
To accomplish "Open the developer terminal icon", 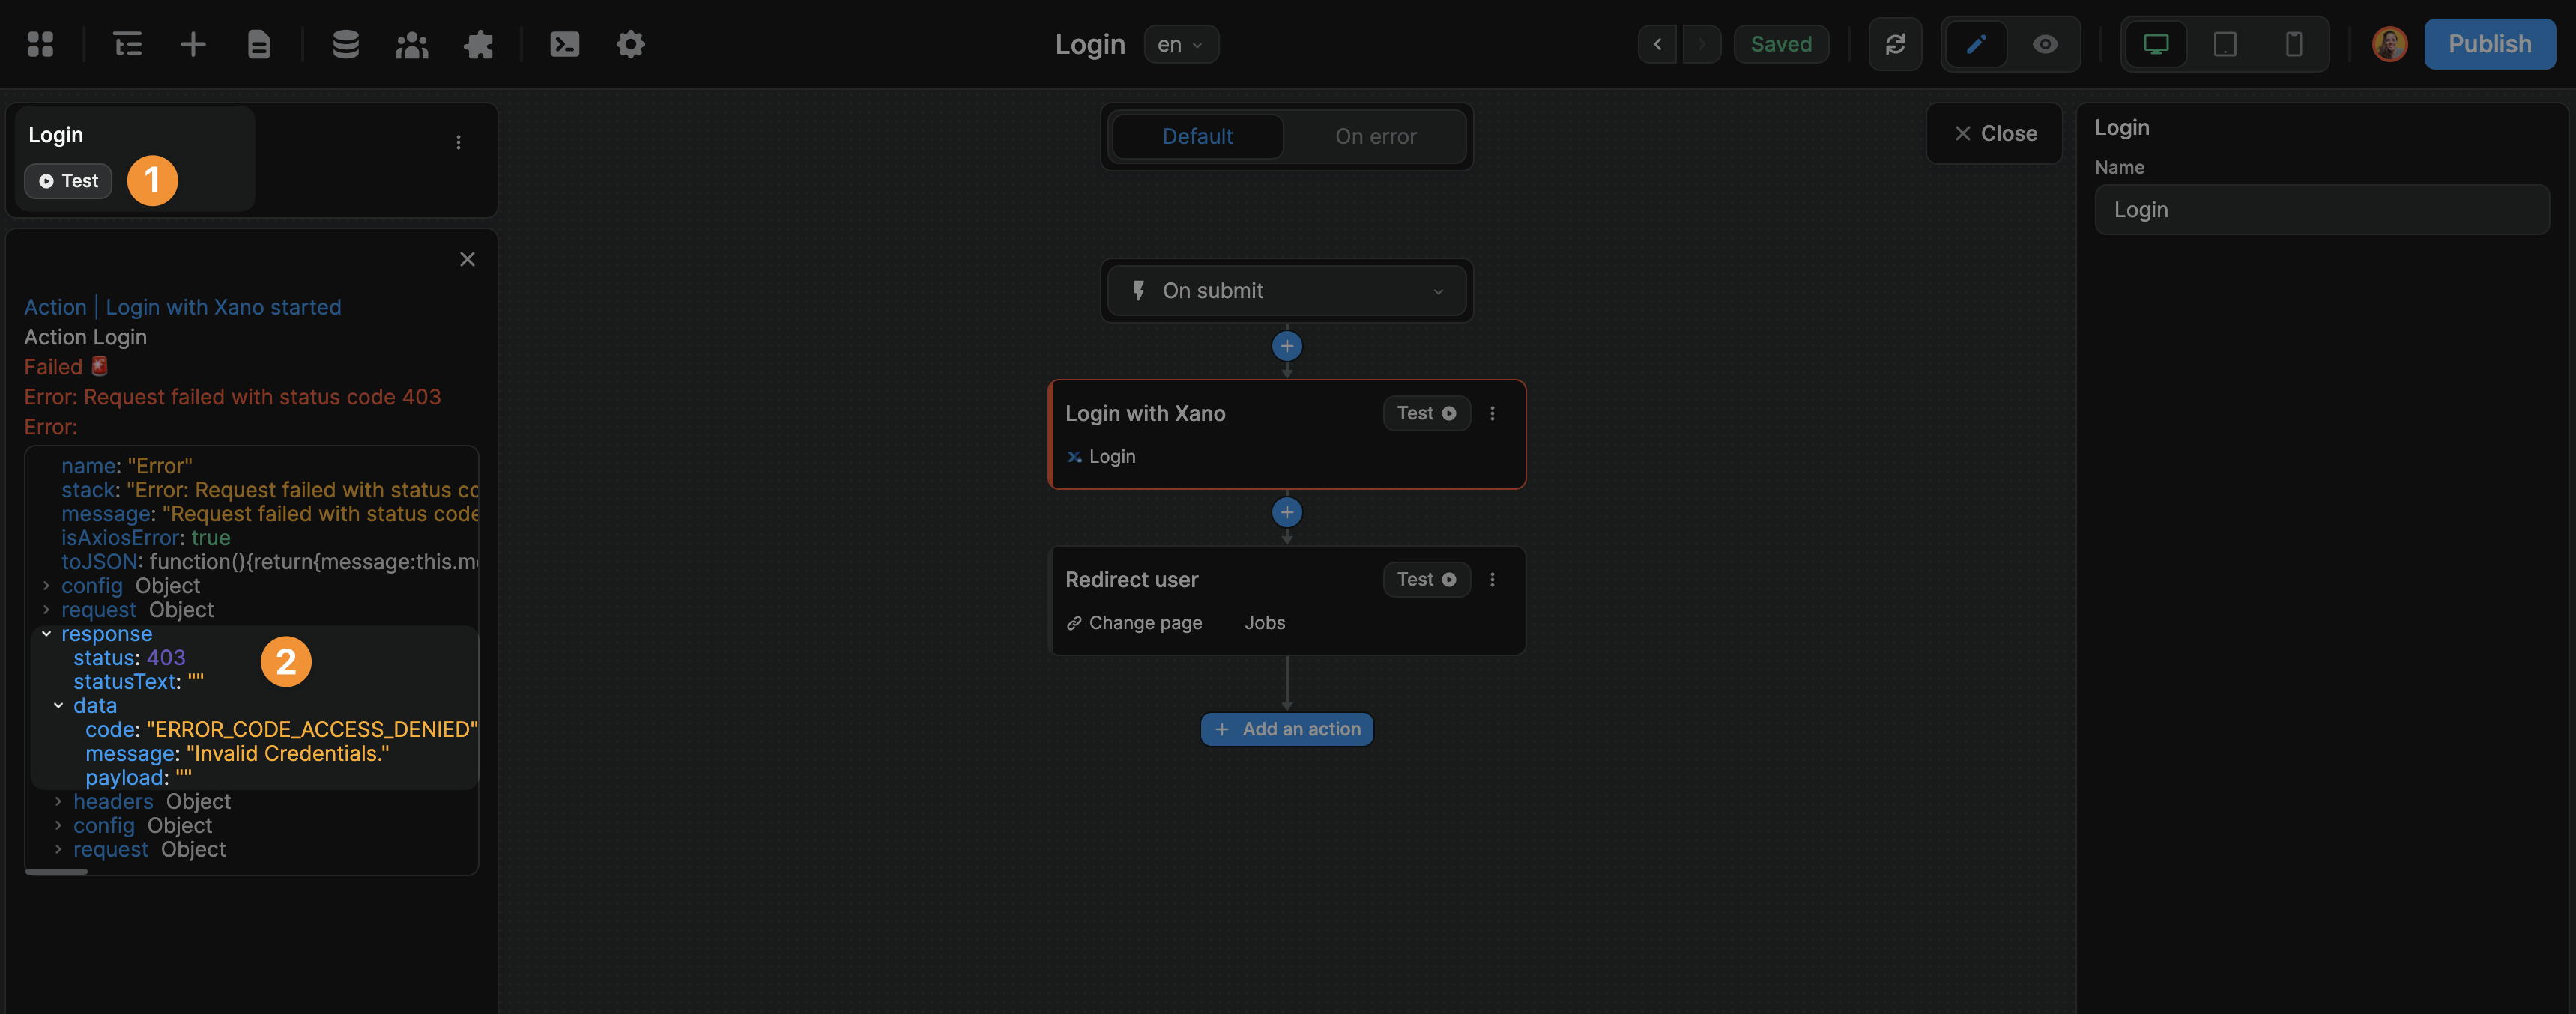I will click(x=564, y=44).
